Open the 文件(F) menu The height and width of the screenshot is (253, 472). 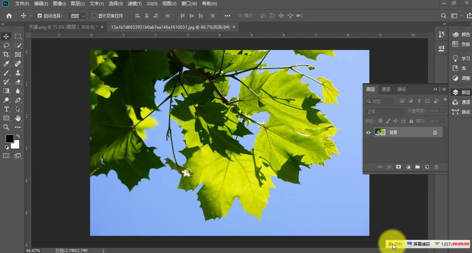point(22,3)
